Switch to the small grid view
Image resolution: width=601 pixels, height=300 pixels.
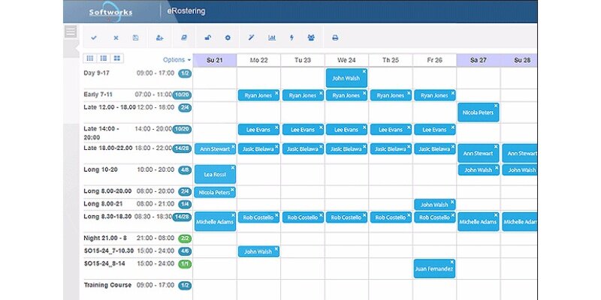click(x=90, y=58)
